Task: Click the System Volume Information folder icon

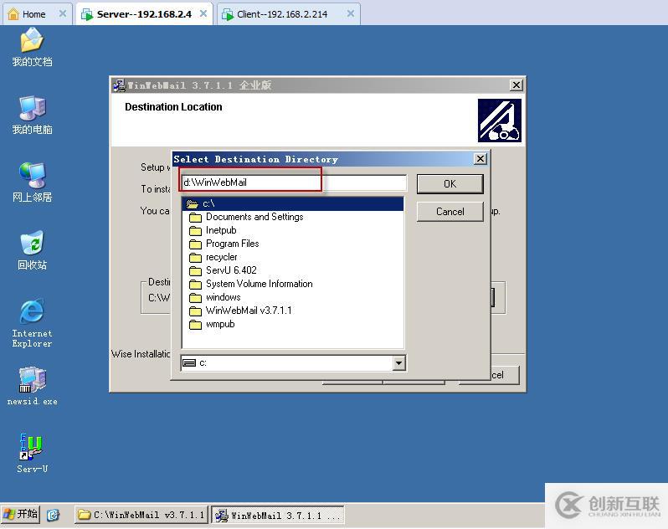Action: pos(195,284)
